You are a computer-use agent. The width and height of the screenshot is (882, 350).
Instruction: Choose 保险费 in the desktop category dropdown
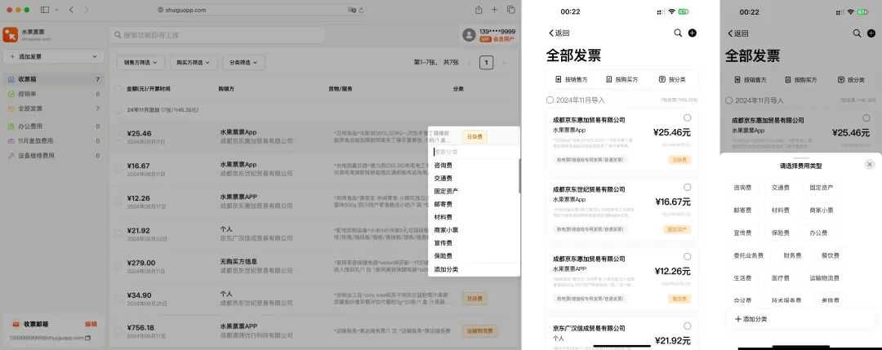pyautogui.click(x=474, y=255)
